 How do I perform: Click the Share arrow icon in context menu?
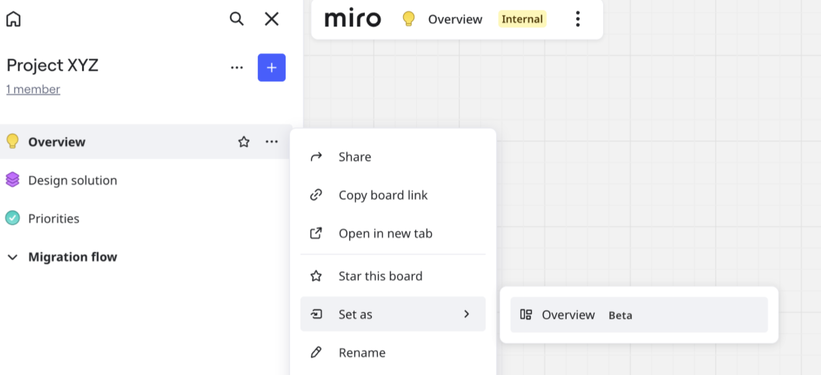point(316,156)
